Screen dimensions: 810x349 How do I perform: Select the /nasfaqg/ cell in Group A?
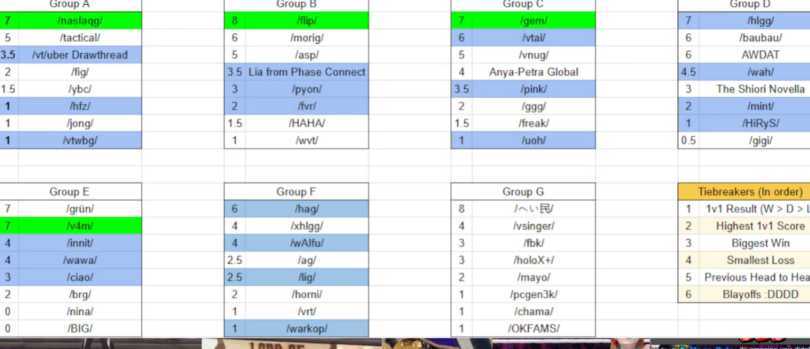click(x=80, y=21)
